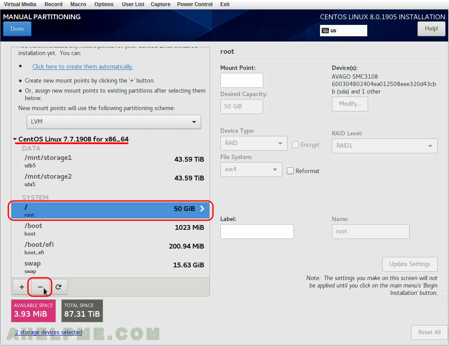
Task: Click the Help! button
Action: coord(431,29)
